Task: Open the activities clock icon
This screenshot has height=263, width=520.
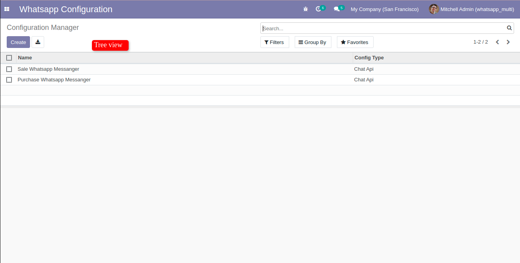Action: click(x=318, y=9)
